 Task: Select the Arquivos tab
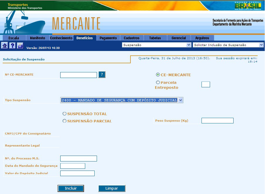point(202,38)
